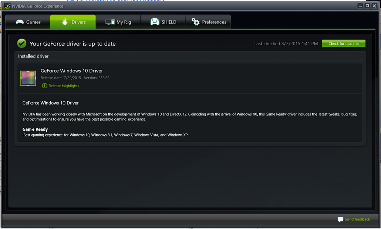Click the download arrow icon on Drivers tab

[65, 22]
